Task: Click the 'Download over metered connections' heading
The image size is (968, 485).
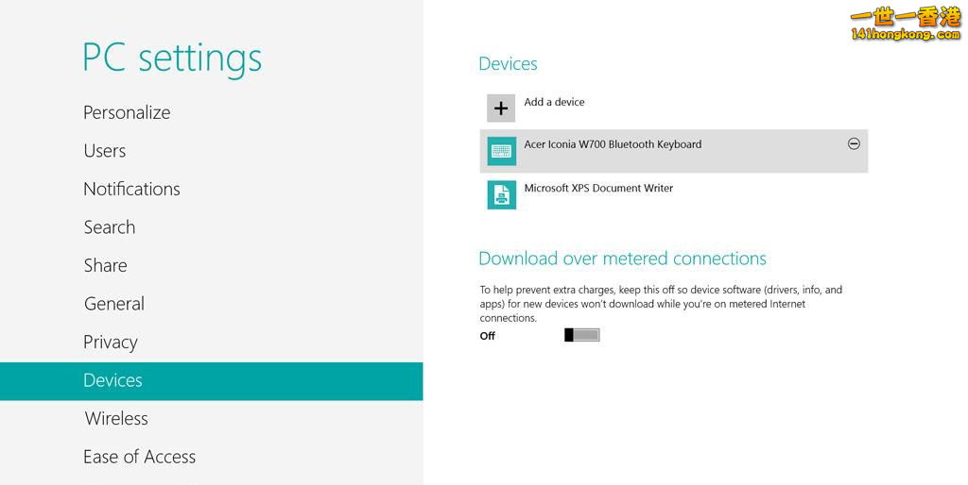Action: click(x=622, y=259)
